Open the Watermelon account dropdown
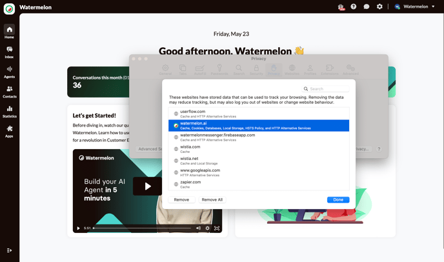The height and width of the screenshot is (262, 444). (x=414, y=6)
